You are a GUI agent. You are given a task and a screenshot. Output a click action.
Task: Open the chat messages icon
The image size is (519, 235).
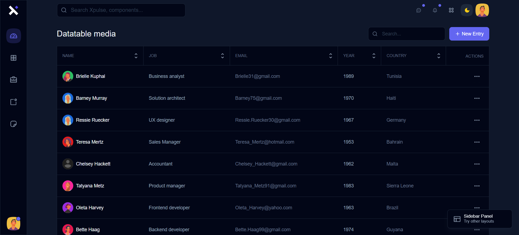tap(419, 10)
